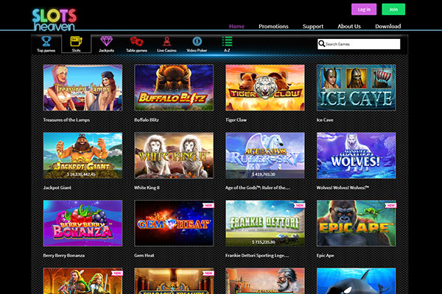The height and width of the screenshot is (294, 442).
Task: Open the Download page
Action: coord(387,26)
